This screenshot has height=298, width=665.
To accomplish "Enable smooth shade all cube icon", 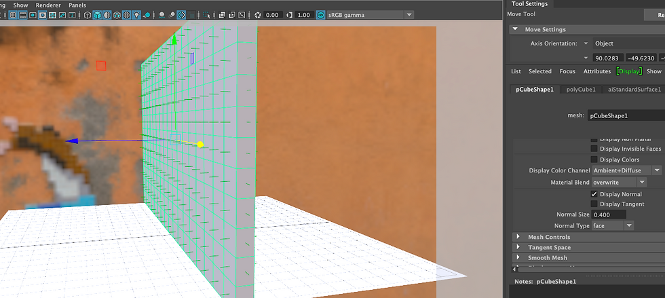I will click(97, 15).
